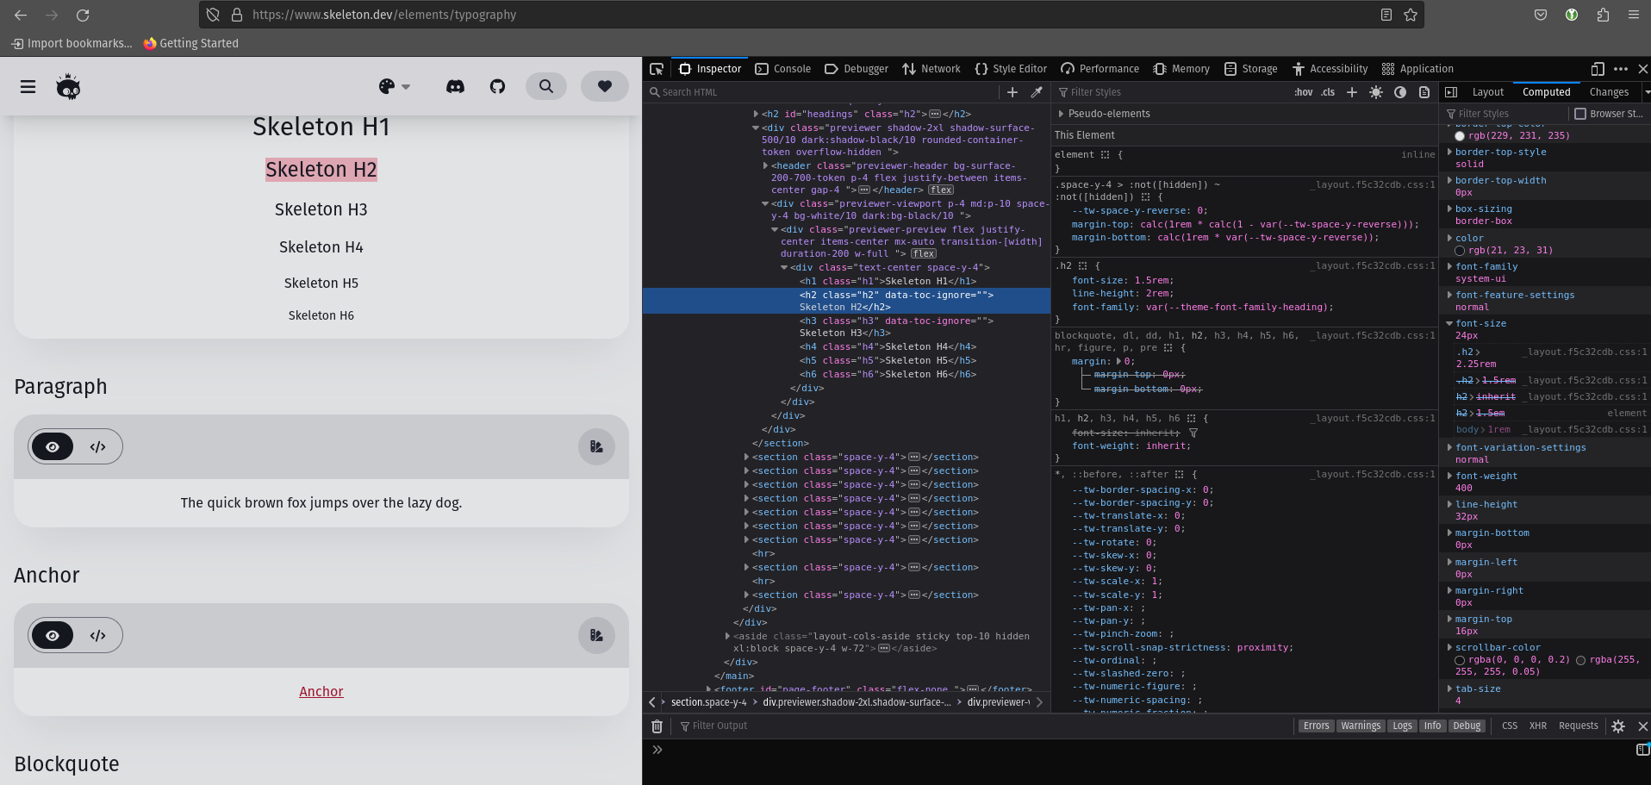Hide the Paragraph preview with the eye toggle
Viewport: 1651px width, 785px height.
[53, 446]
